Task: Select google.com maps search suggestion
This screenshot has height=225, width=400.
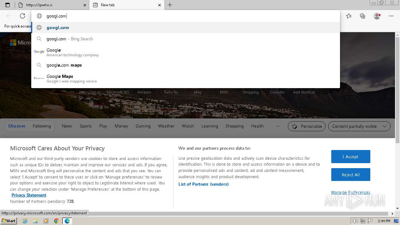Action: 186,65
